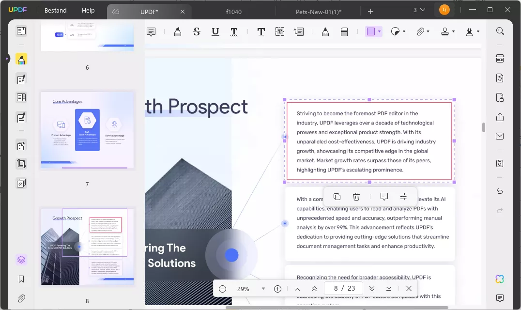
Task: Open the Protect PDF lock icon
Action: coord(500,98)
